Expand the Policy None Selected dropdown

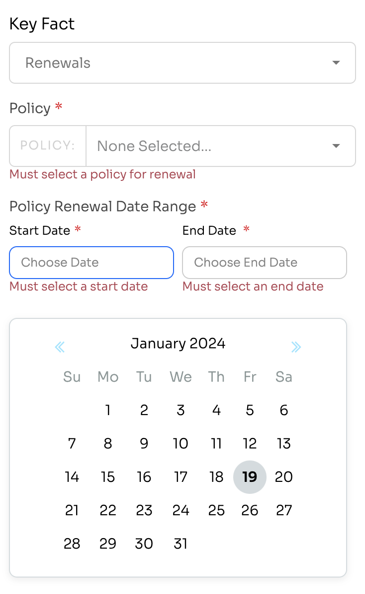(221, 146)
